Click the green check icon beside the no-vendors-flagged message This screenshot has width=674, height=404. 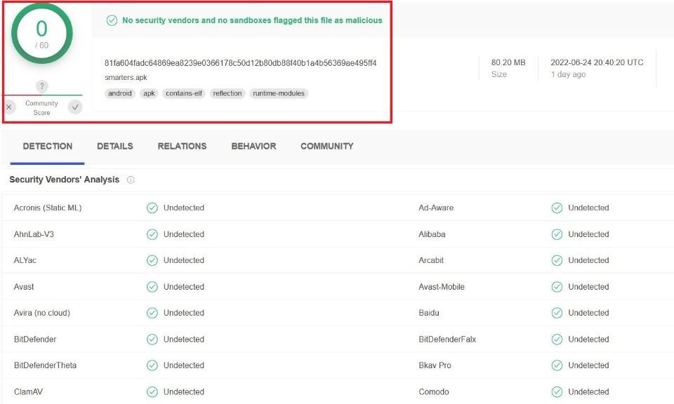click(x=112, y=20)
